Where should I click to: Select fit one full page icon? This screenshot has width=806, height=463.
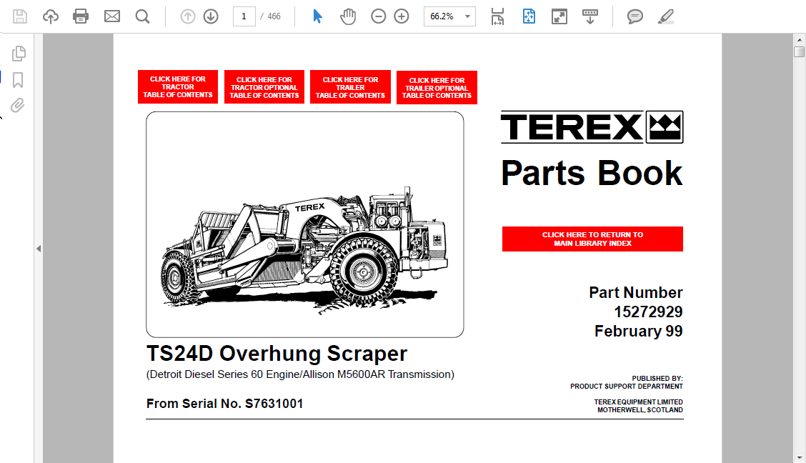click(529, 16)
